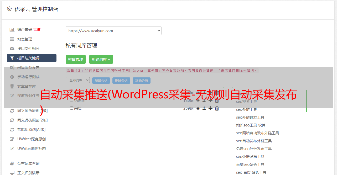This screenshot has width=337, height=175.
Task: Open 账户管理 in the sidebar
Action: 25,30
